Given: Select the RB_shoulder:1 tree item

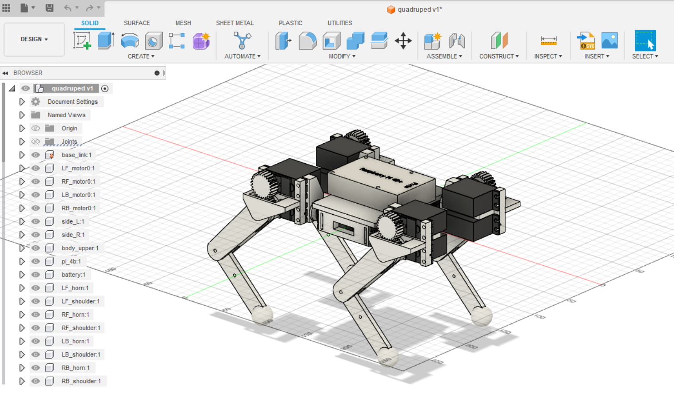Looking at the screenshot, I should (81, 381).
